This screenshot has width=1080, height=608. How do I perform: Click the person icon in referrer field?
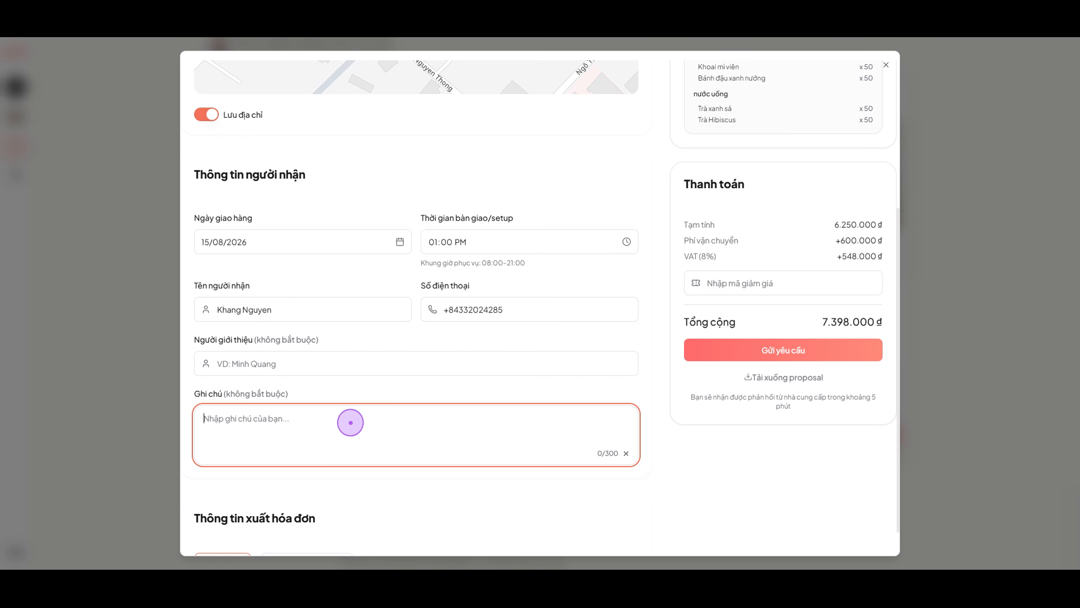coord(206,364)
